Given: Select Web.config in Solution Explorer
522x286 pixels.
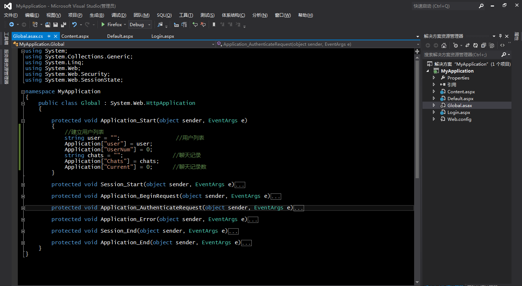Looking at the screenshot, I should coord(459,119).
